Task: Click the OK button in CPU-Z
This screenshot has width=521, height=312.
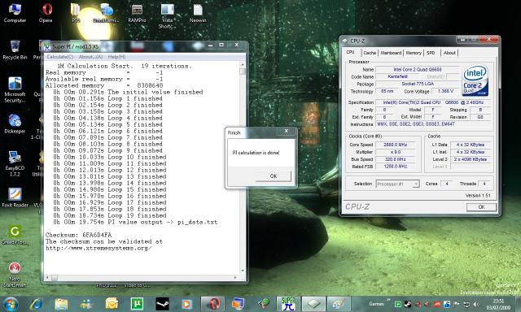Action: [x=481, y=207]
